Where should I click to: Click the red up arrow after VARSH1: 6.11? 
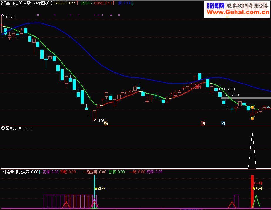point(77,3)
